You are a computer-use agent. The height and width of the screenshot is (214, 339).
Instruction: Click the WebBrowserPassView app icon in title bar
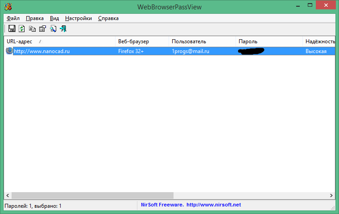(8, 7)
